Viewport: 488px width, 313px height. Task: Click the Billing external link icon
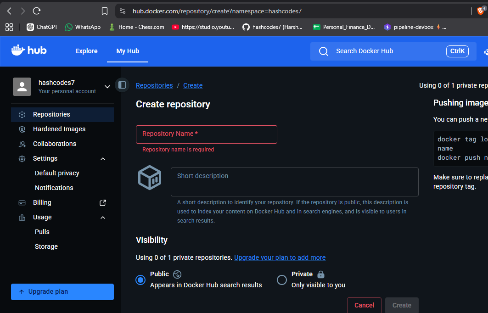point(103,203)
